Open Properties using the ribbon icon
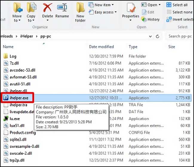This screenshot has width=194, height=167. (x=131, y=8)
